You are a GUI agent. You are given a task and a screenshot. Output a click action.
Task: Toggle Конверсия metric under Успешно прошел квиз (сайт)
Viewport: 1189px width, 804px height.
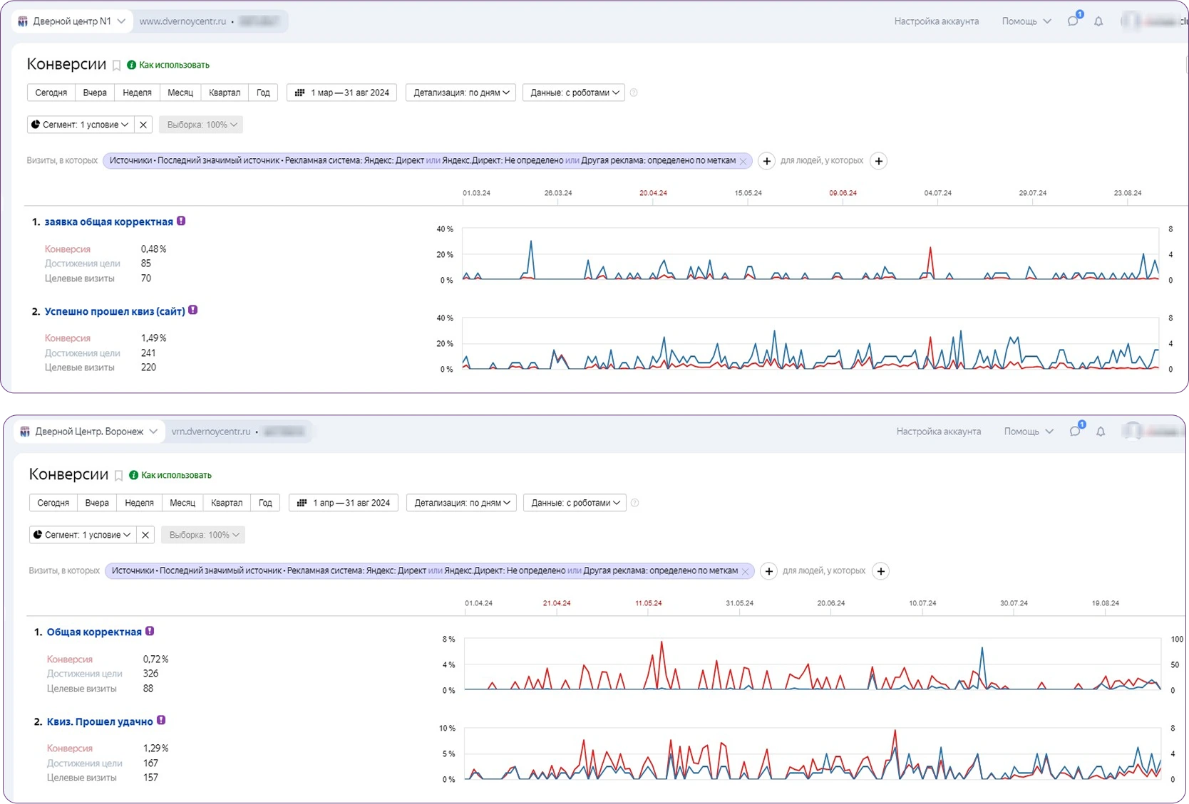(68, 338)
